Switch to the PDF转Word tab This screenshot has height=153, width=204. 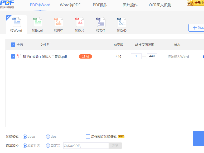40,5
